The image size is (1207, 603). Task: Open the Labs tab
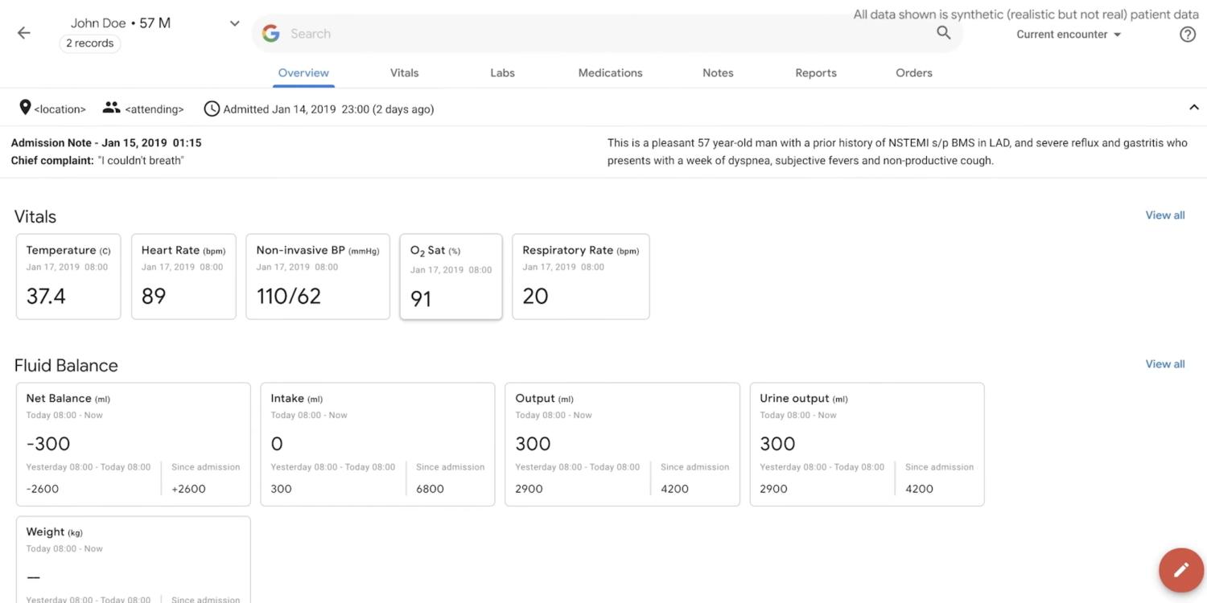[502, 72]
